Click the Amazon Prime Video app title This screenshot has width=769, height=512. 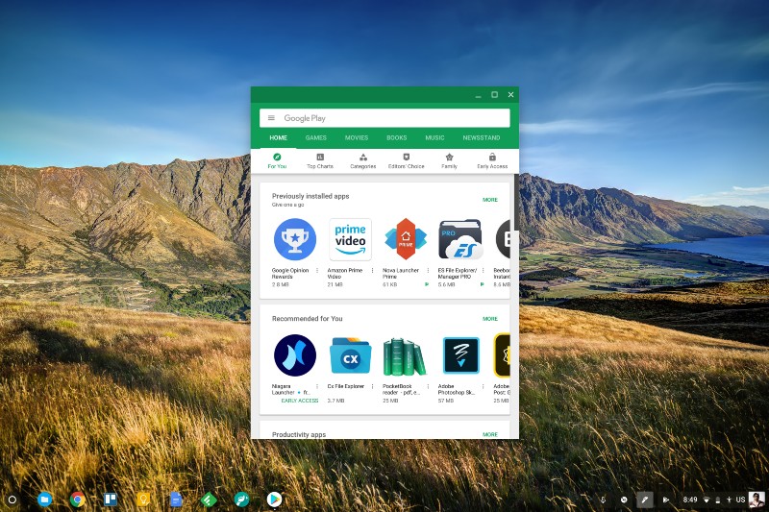point(345,274)
